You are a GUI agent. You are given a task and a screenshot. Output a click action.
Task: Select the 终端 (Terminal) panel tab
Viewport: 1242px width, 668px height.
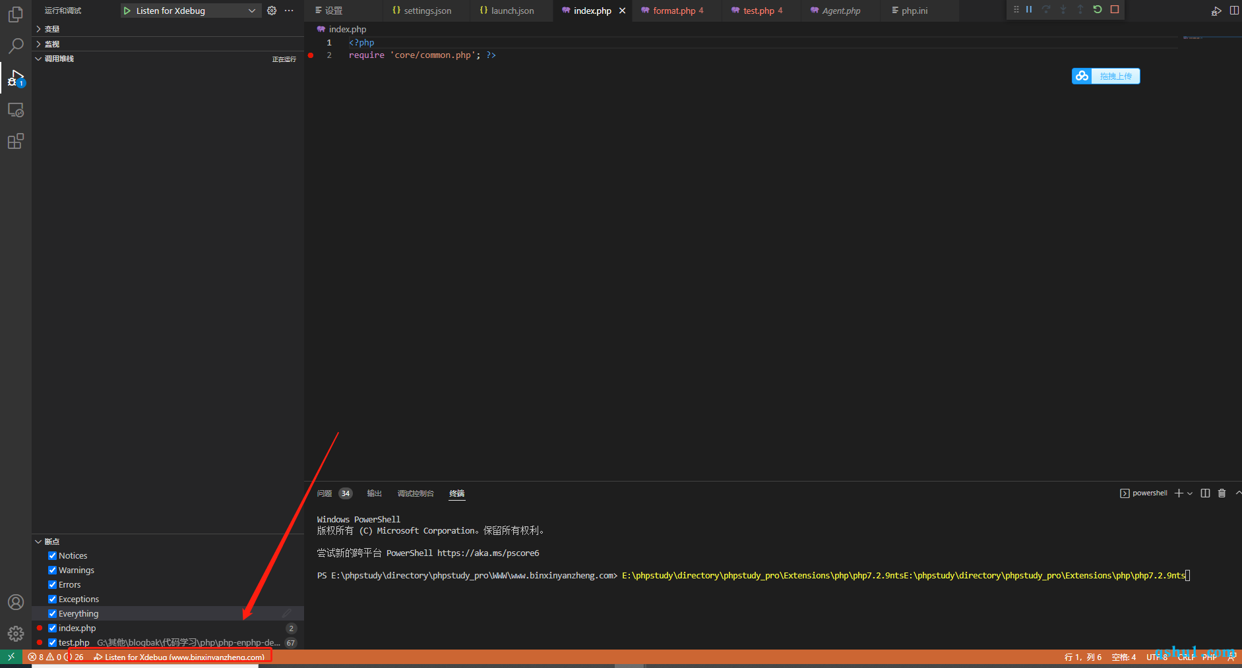[456, 493]
